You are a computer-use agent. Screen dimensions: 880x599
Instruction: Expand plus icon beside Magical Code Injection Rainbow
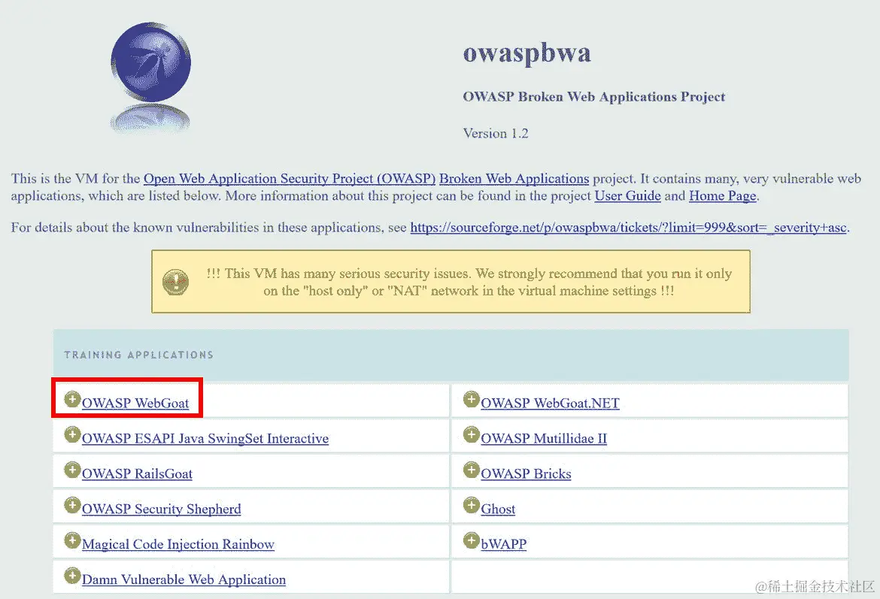tap(72, 540)
